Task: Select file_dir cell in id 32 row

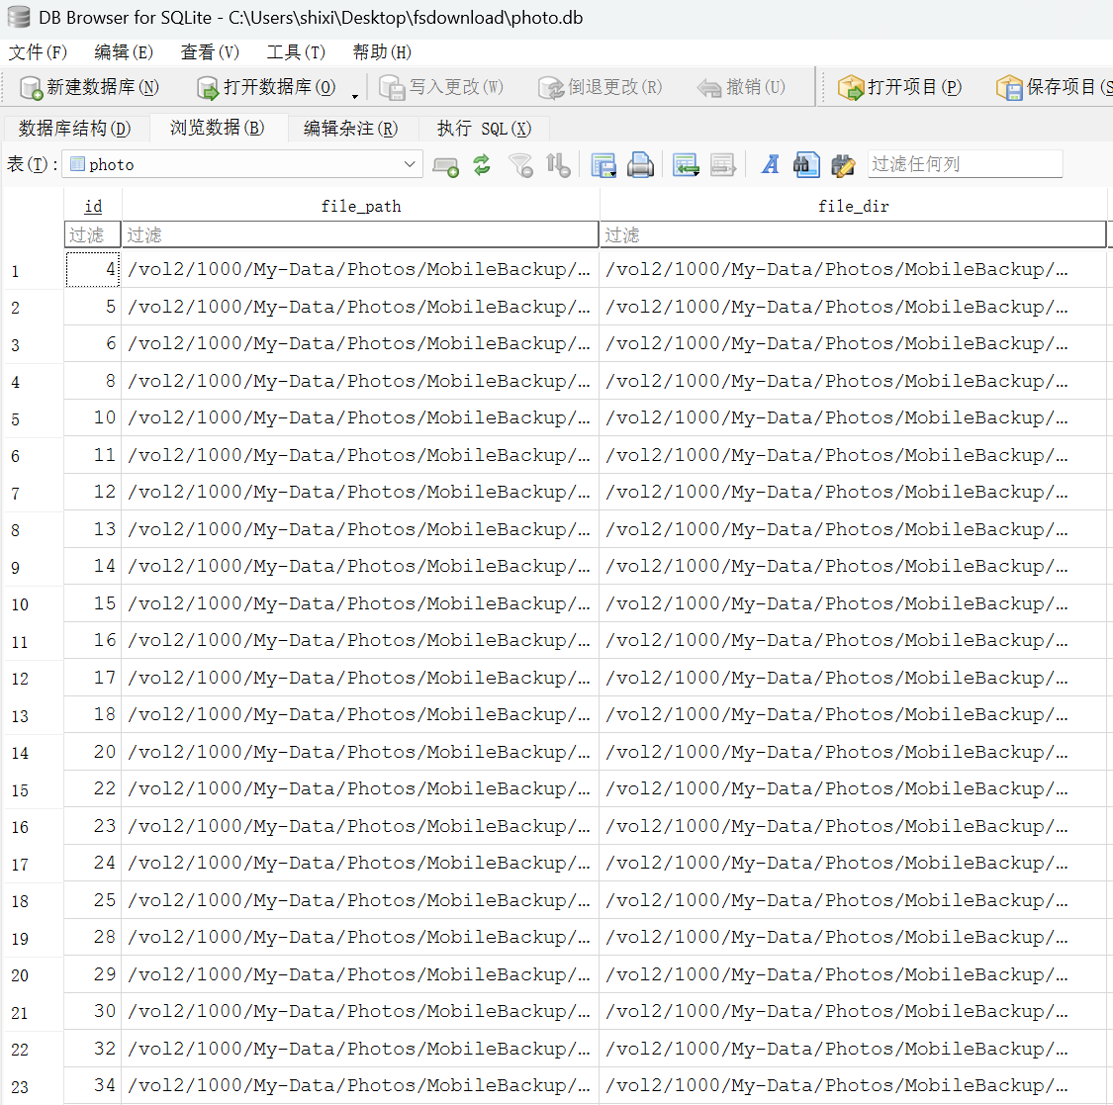Action: [853, 1049]
